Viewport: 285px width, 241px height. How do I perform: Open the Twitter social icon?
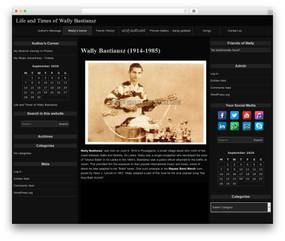[x=234, y=115]
